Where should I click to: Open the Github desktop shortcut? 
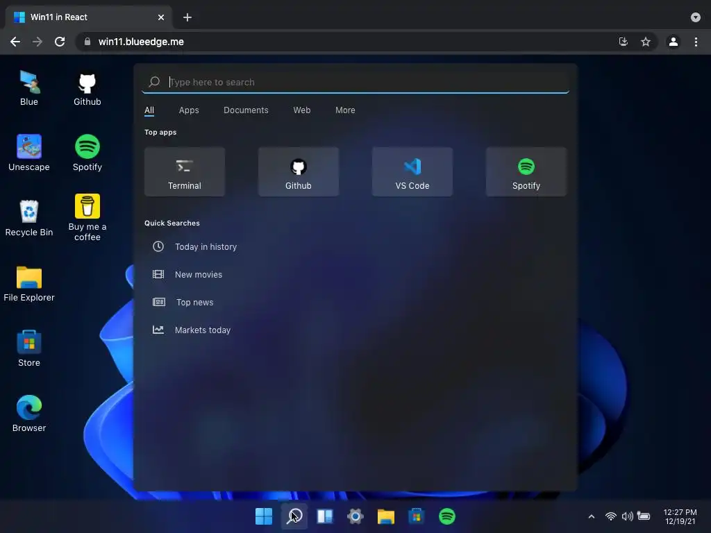coord(87,88)
